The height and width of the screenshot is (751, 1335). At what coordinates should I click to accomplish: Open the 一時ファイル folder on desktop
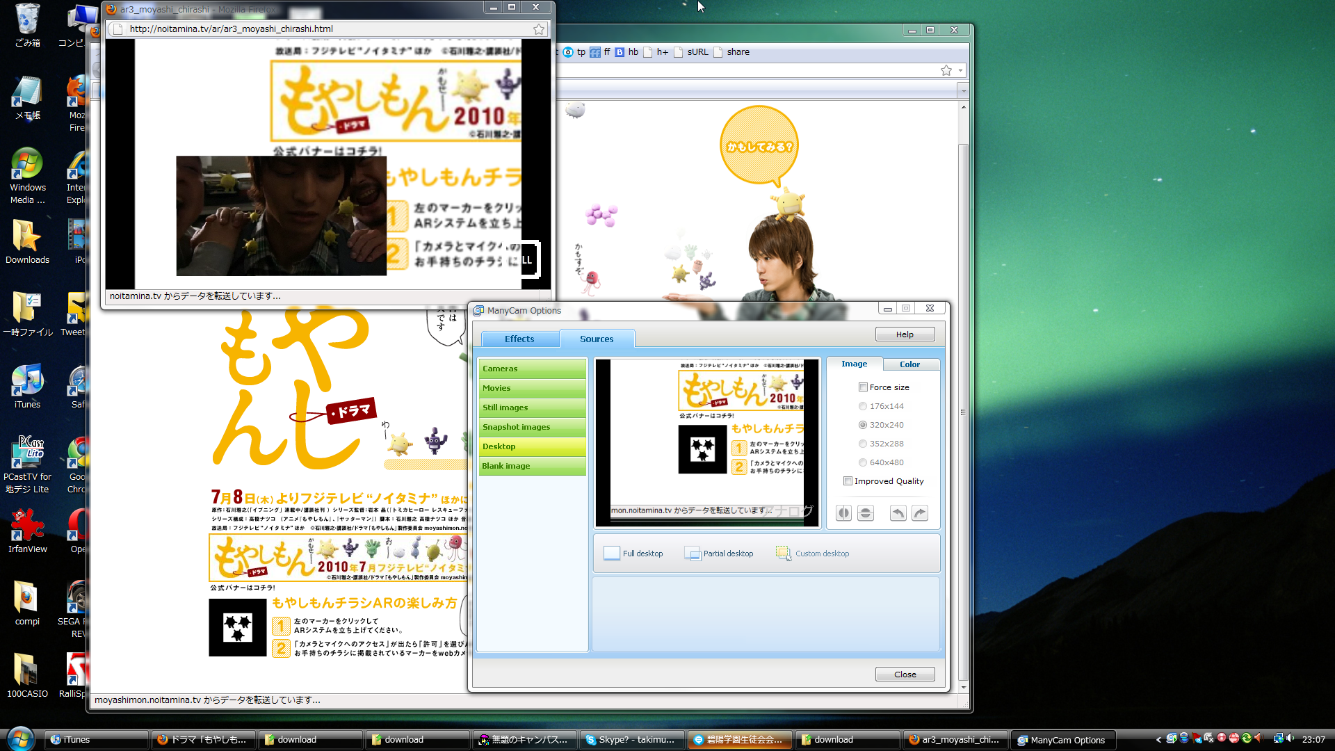27,315
